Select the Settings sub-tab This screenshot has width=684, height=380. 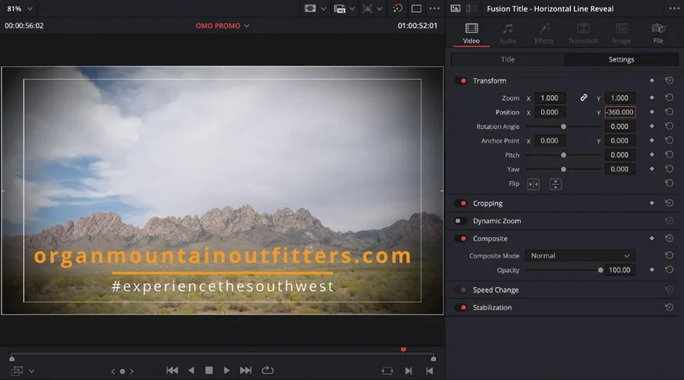tap(622, 59)
